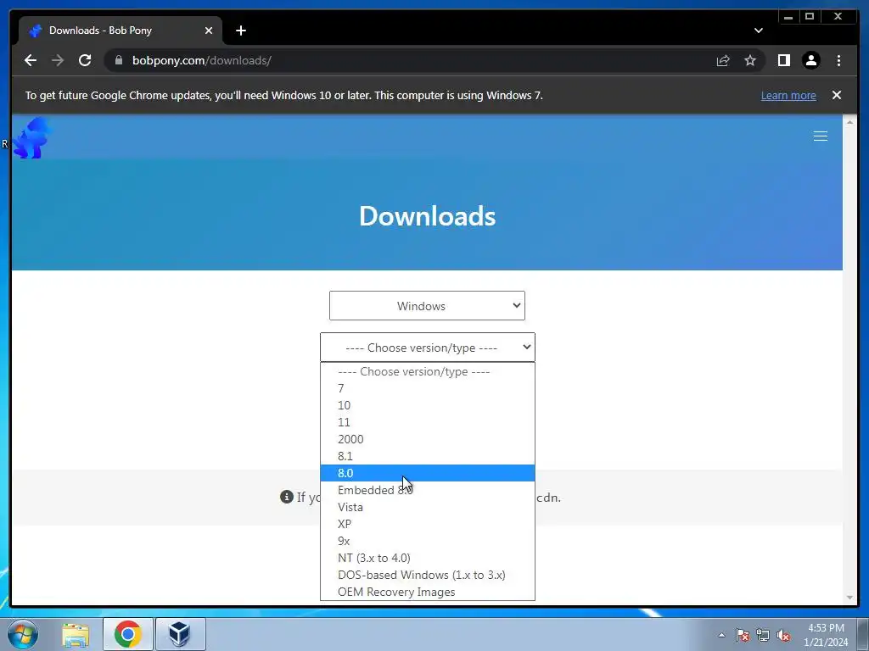Image resolution: width=869 pixels, height=651 pixels.
Task: Reload the bobpony.com downloads page
Action: coord(85,60)
